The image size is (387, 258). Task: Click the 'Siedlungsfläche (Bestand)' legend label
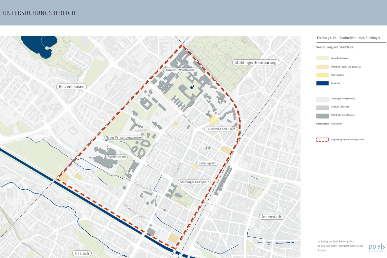click(x=343, y=98)
